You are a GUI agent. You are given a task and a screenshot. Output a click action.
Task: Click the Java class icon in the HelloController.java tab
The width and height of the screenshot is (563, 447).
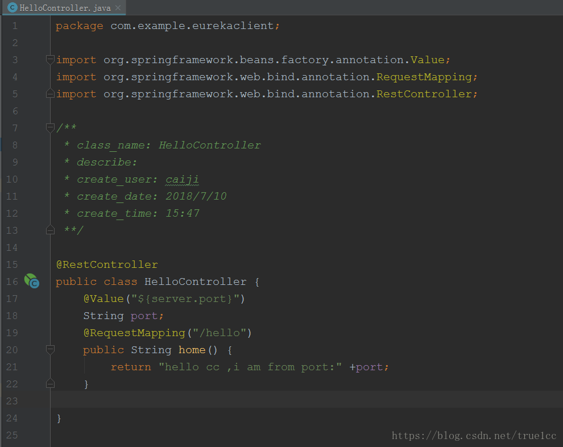12,7
